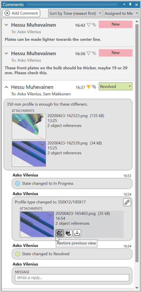Click the Restore previous view icon
Viewport: 141px width, 292px height.
59,233
